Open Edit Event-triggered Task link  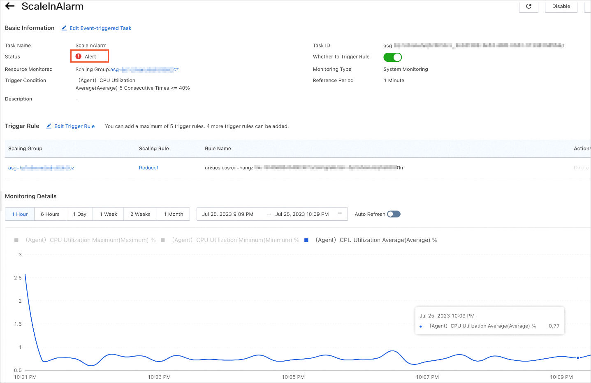pos(100,28)
